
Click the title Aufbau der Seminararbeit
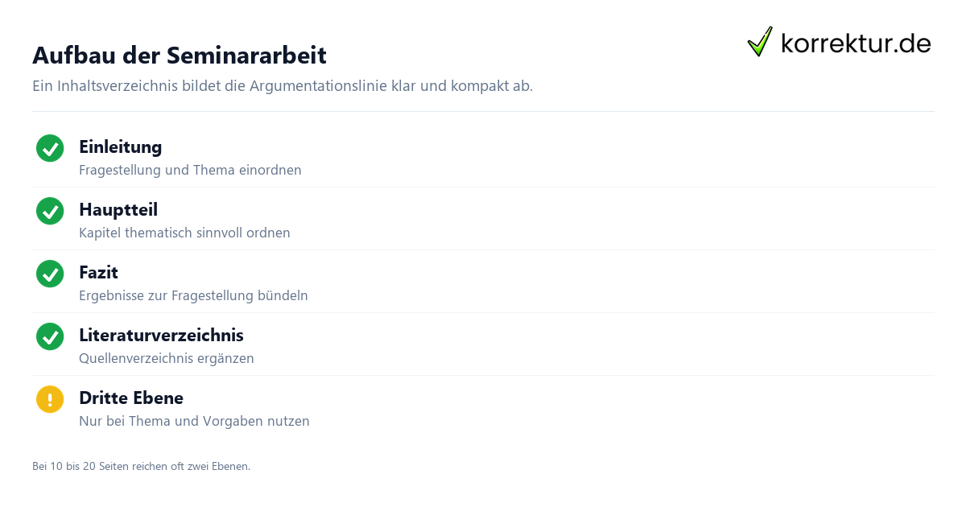[x=180, y=56]
